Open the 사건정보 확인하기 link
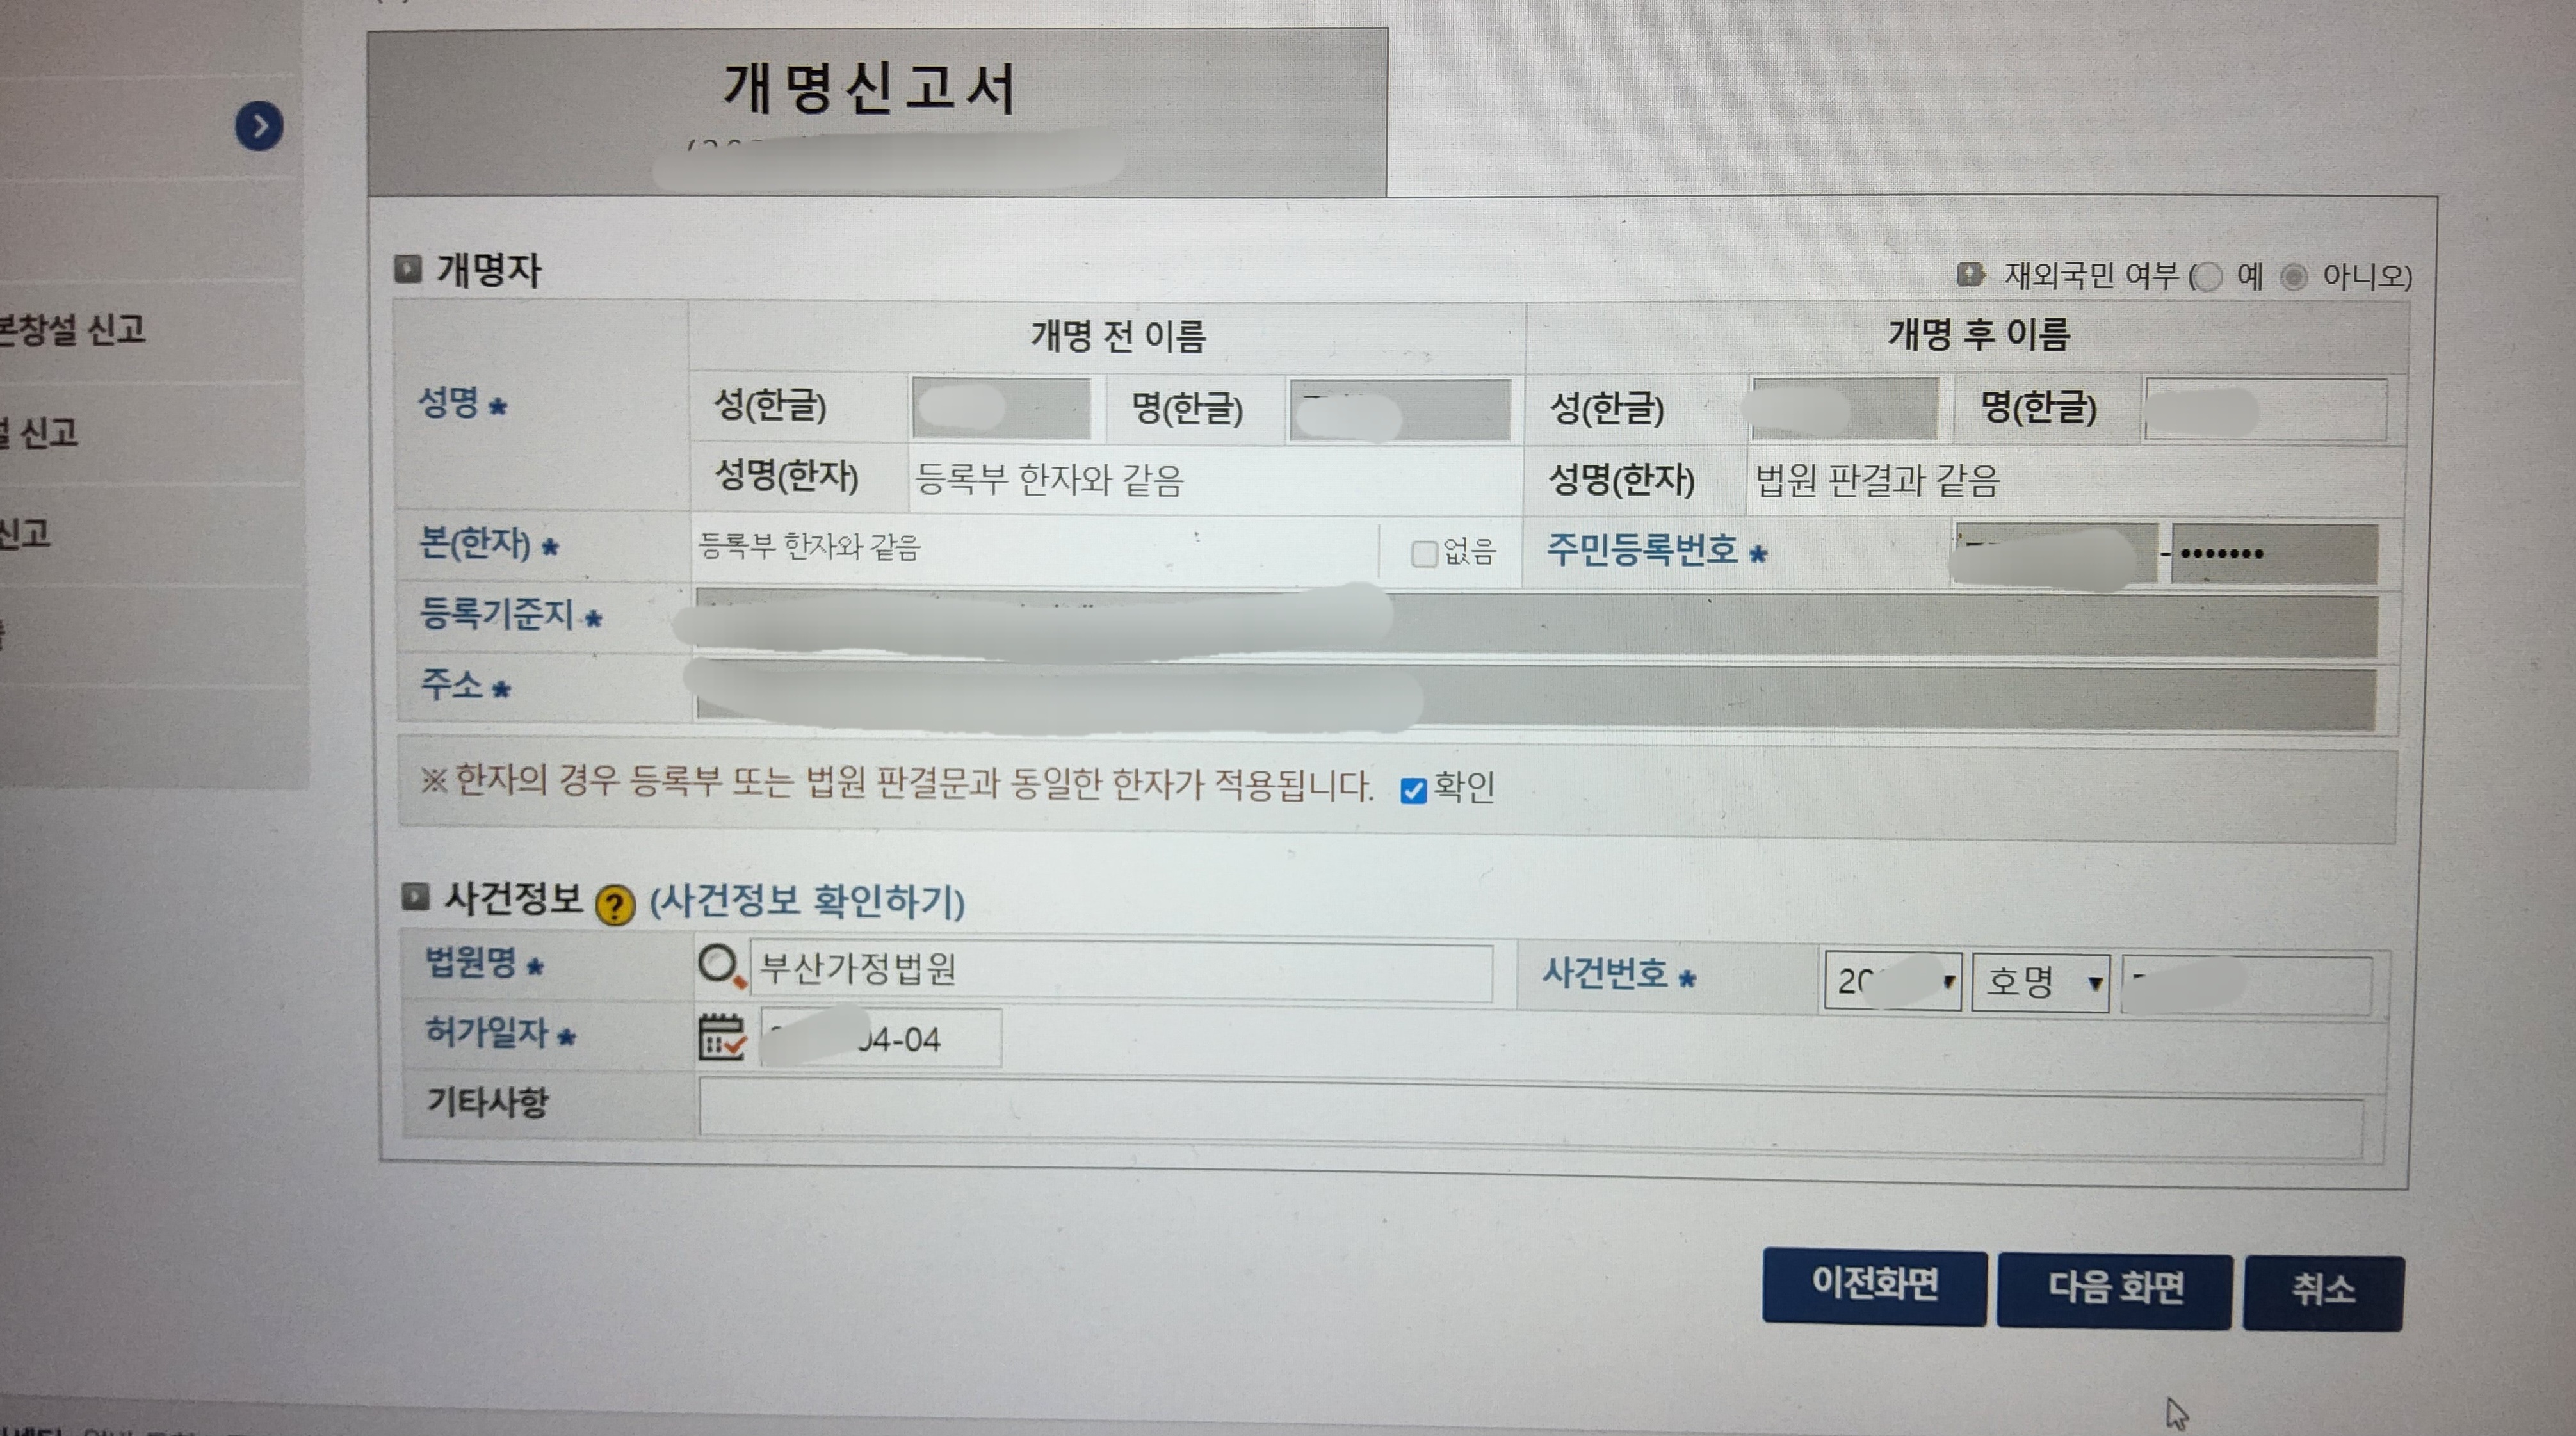The image size is (2576, 1436). tap(807, 901)
